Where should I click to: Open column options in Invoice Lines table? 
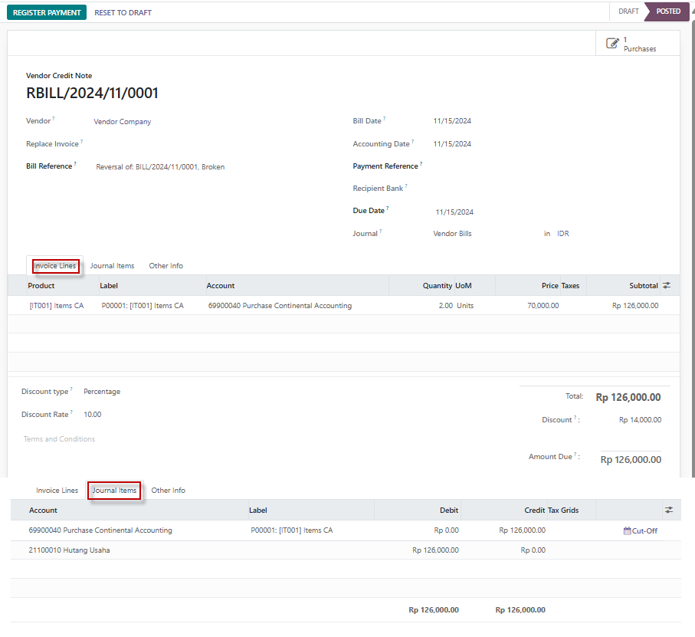pos(666,286)
